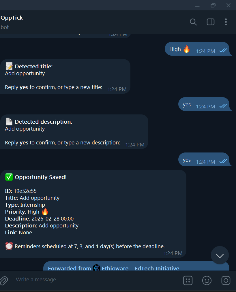
Task: Open the three-dot chat menu
Action: (226, 22)
